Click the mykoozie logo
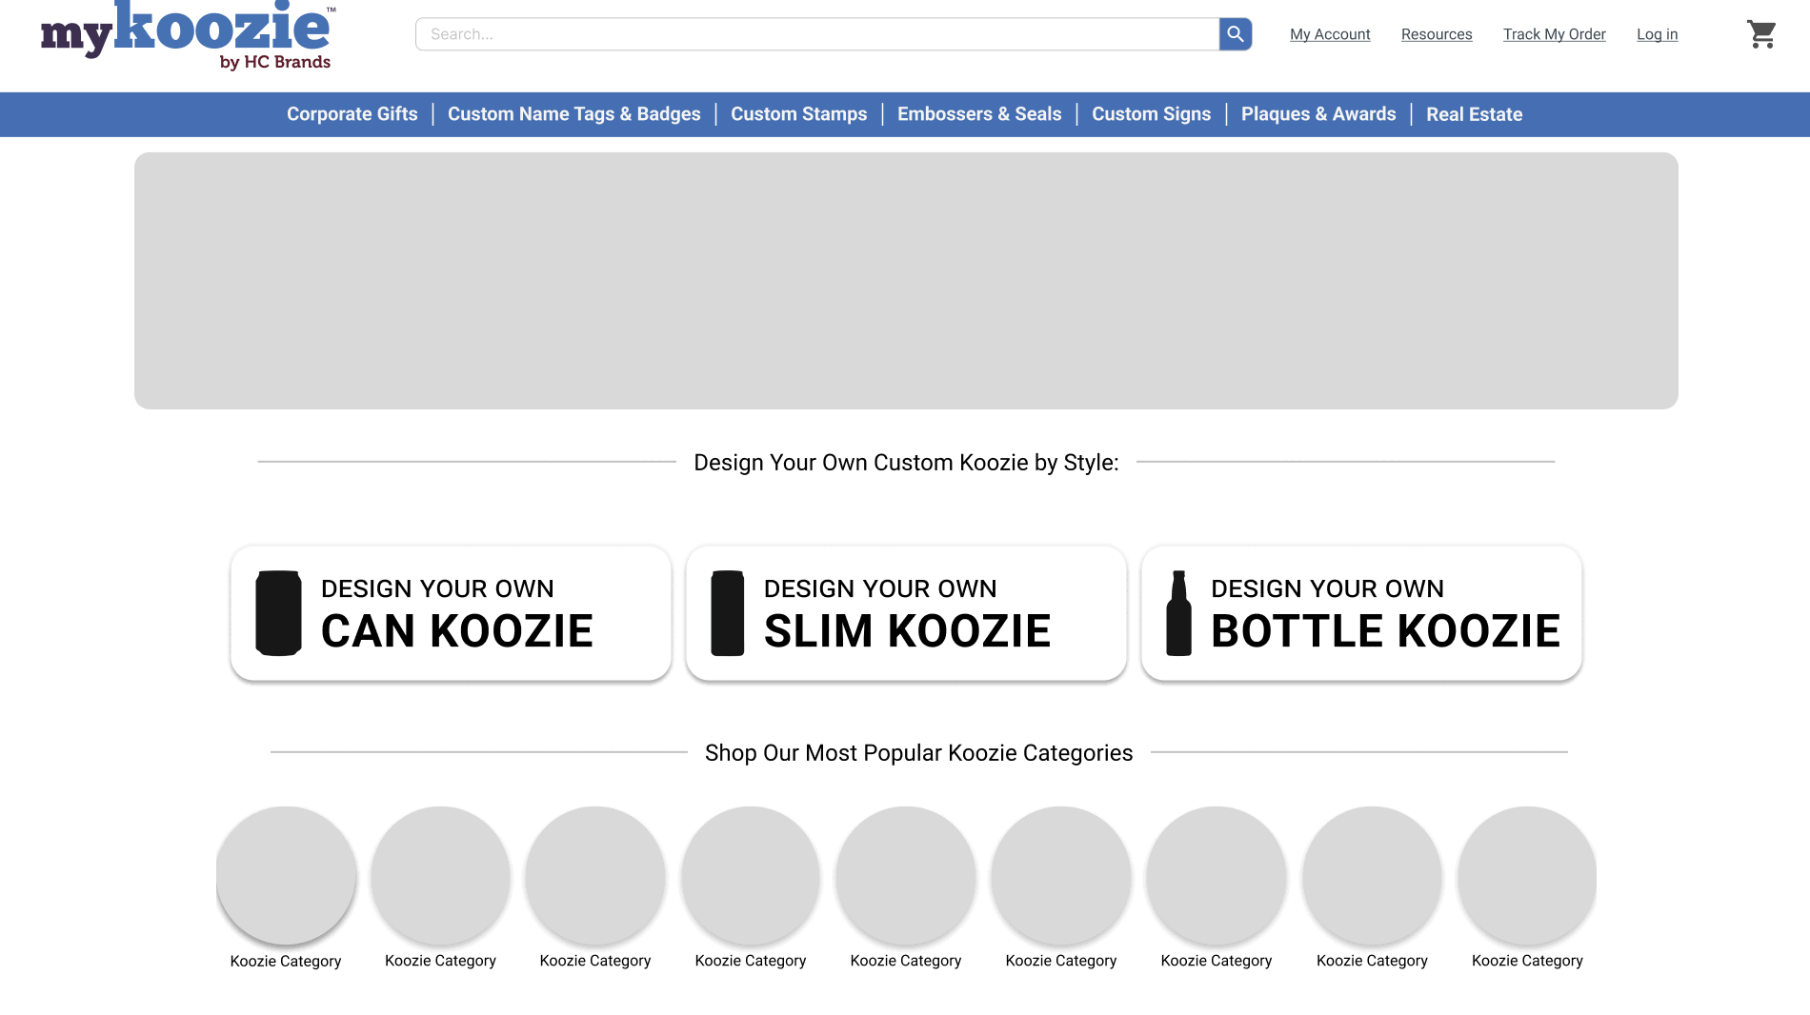The height and width of the screenshot is (1015, 1810). coord(188,36)
